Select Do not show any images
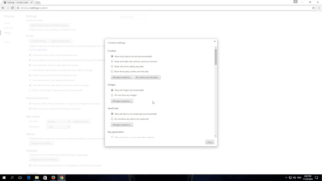The width and height of the screenshot is (322, 181). pyautogui.click(x=112, y=95)
